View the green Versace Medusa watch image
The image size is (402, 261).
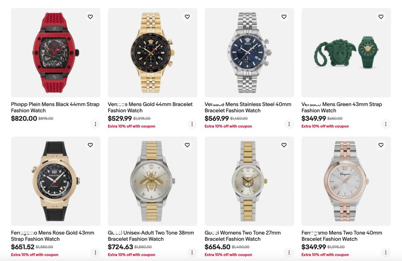point(346,53)
